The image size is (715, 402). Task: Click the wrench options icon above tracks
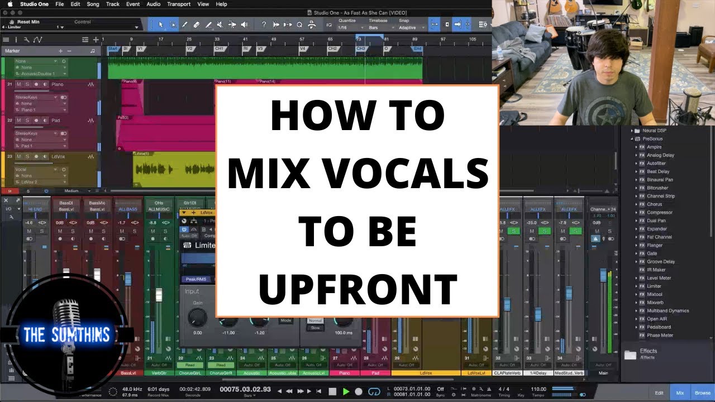pos(26,40)
